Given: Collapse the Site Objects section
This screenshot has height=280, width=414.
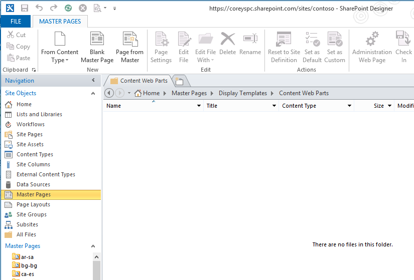Looking at the screenshot, I should (x=93, y=93).
